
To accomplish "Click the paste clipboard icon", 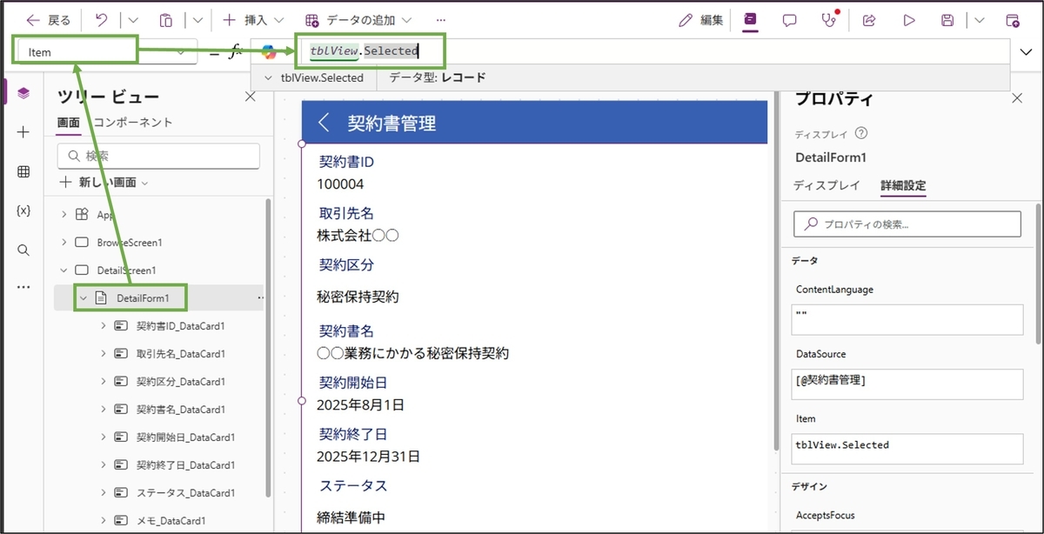I will click(165, 19).
